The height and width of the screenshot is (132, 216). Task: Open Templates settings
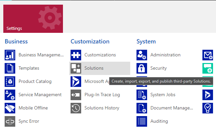click(x=29, y=68)
